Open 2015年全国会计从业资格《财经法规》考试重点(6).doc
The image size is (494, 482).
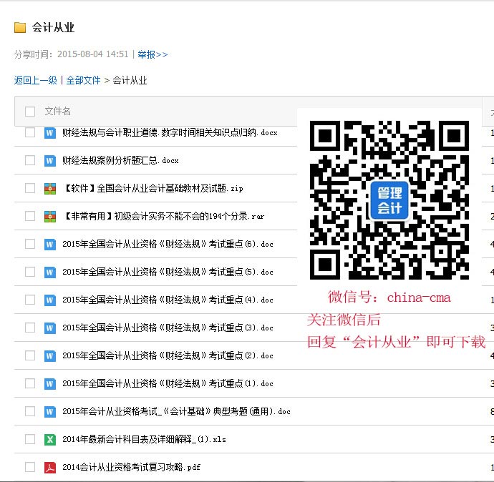pos(168,244)
